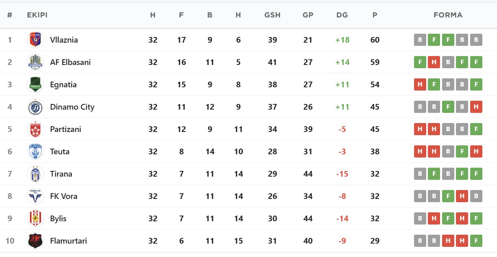The height and width of the screenshot is (257, 497).
Task: Click the Dinamo City club logo
Action: pos(35,107)
